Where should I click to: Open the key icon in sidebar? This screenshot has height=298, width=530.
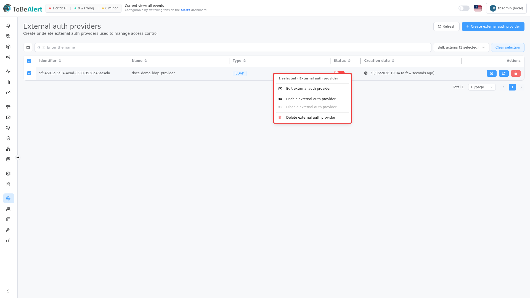click(8, 240)
